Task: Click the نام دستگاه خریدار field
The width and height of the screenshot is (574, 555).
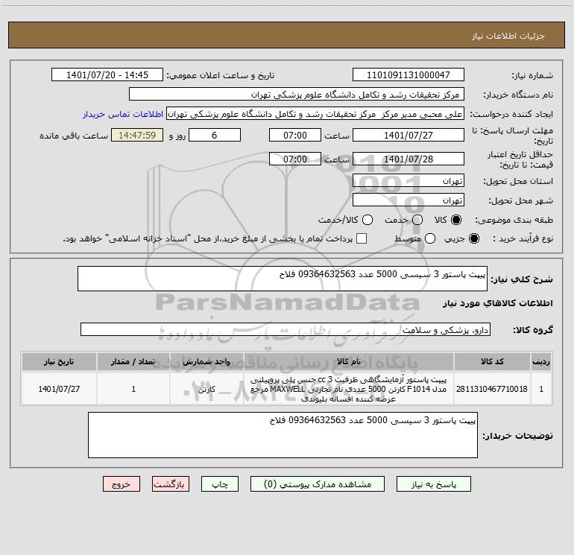Action: [x=297, y=95]
